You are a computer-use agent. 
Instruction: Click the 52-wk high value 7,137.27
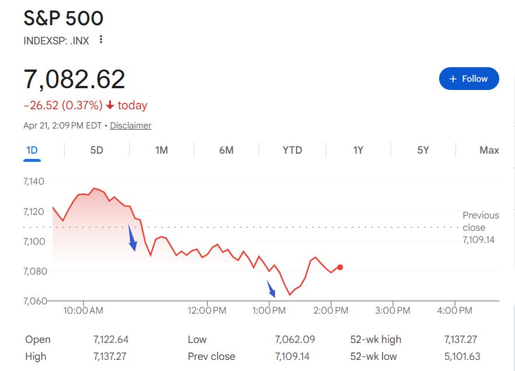click(460, 339)
